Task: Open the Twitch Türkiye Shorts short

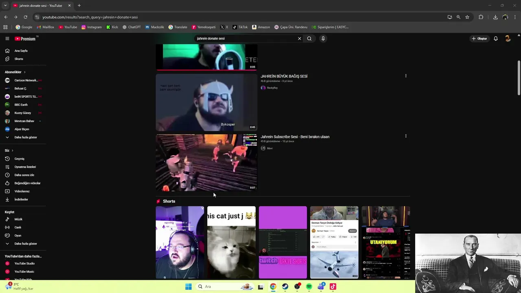Action: tap(283, 243)
